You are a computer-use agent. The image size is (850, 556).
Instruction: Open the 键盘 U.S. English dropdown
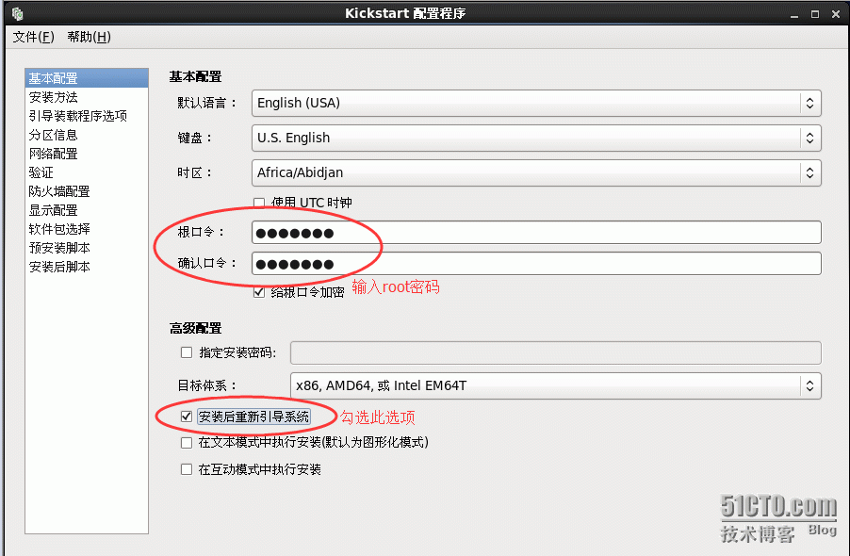[x=536, y=138]
